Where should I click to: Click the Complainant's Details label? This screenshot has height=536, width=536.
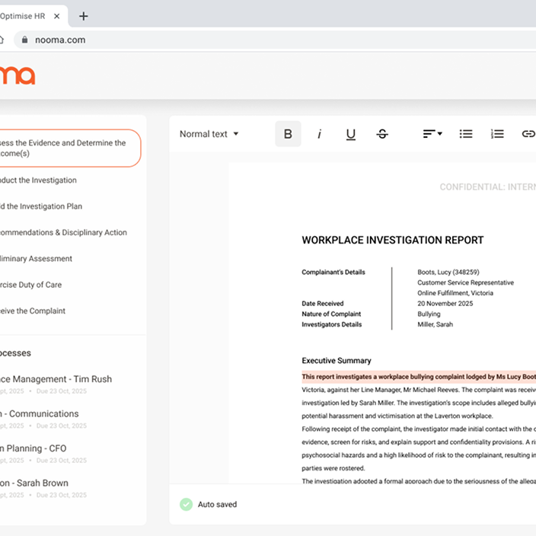(x=333, y=272)
